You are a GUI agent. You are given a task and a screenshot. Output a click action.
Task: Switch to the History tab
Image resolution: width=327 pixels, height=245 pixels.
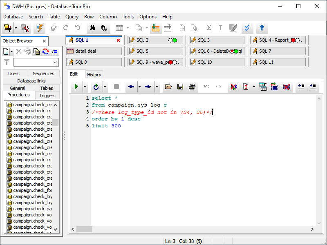94,74
